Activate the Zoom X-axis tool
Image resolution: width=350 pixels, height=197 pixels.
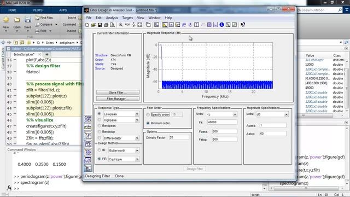coord(127,25)
